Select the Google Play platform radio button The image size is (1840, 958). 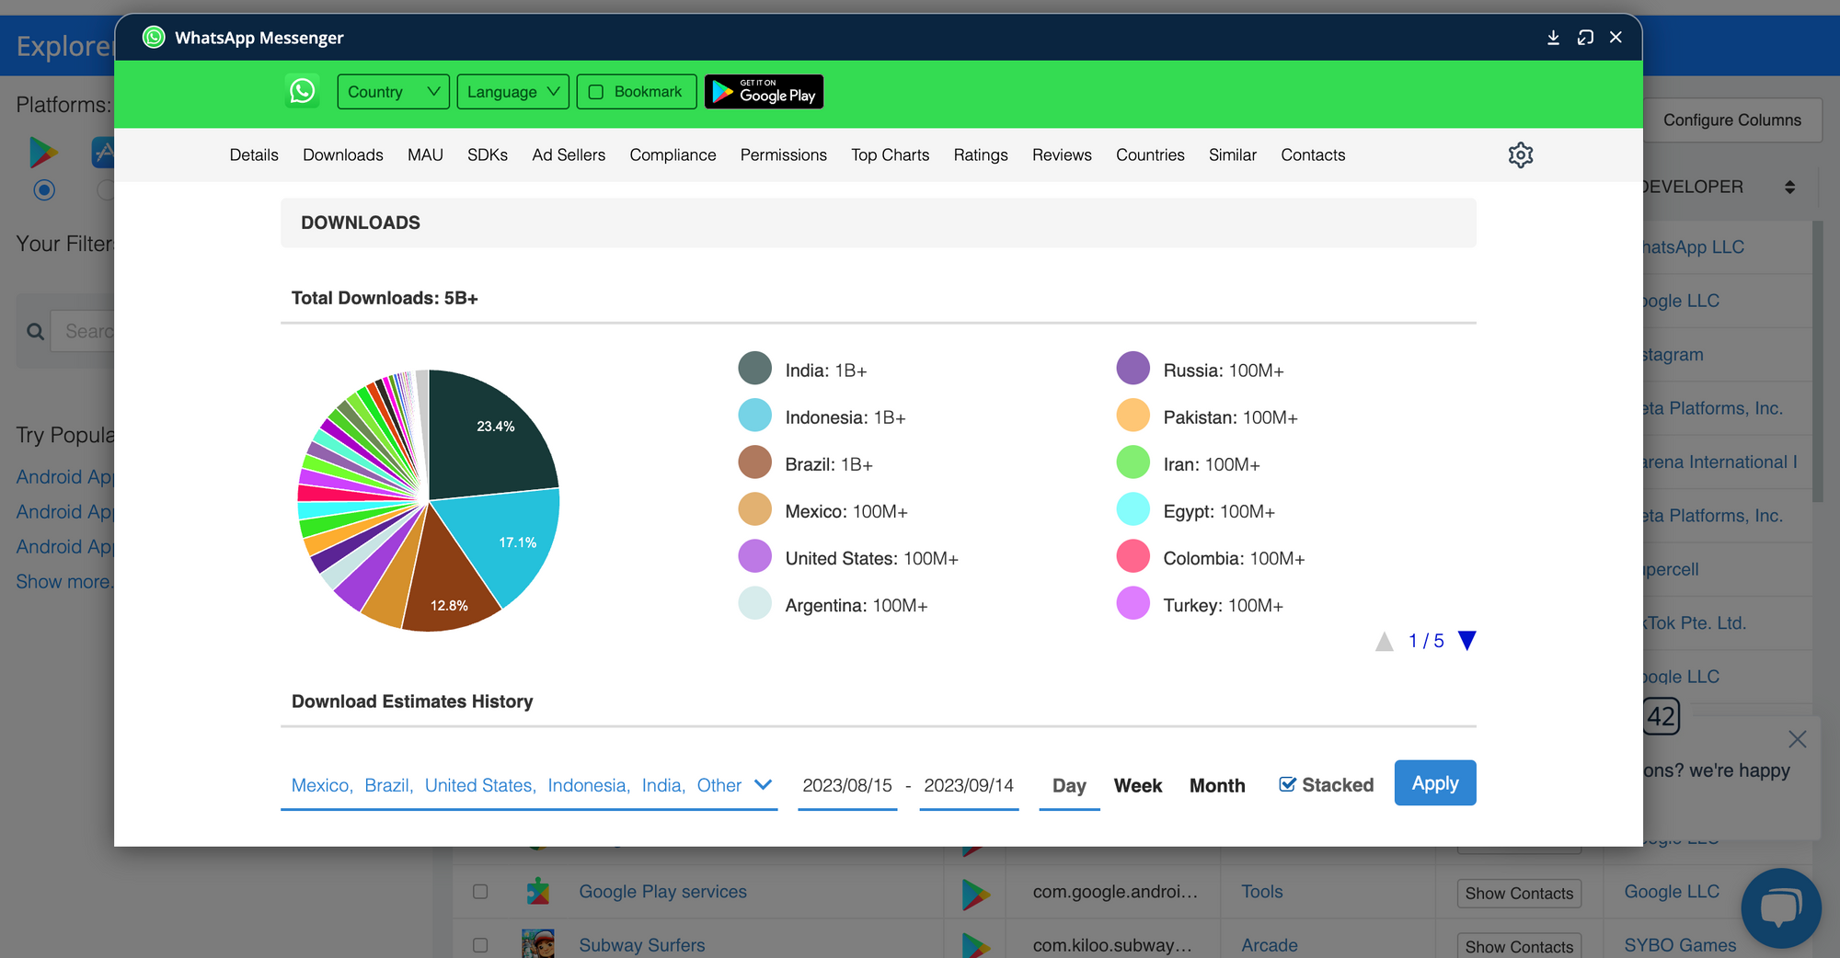(44, 190)
